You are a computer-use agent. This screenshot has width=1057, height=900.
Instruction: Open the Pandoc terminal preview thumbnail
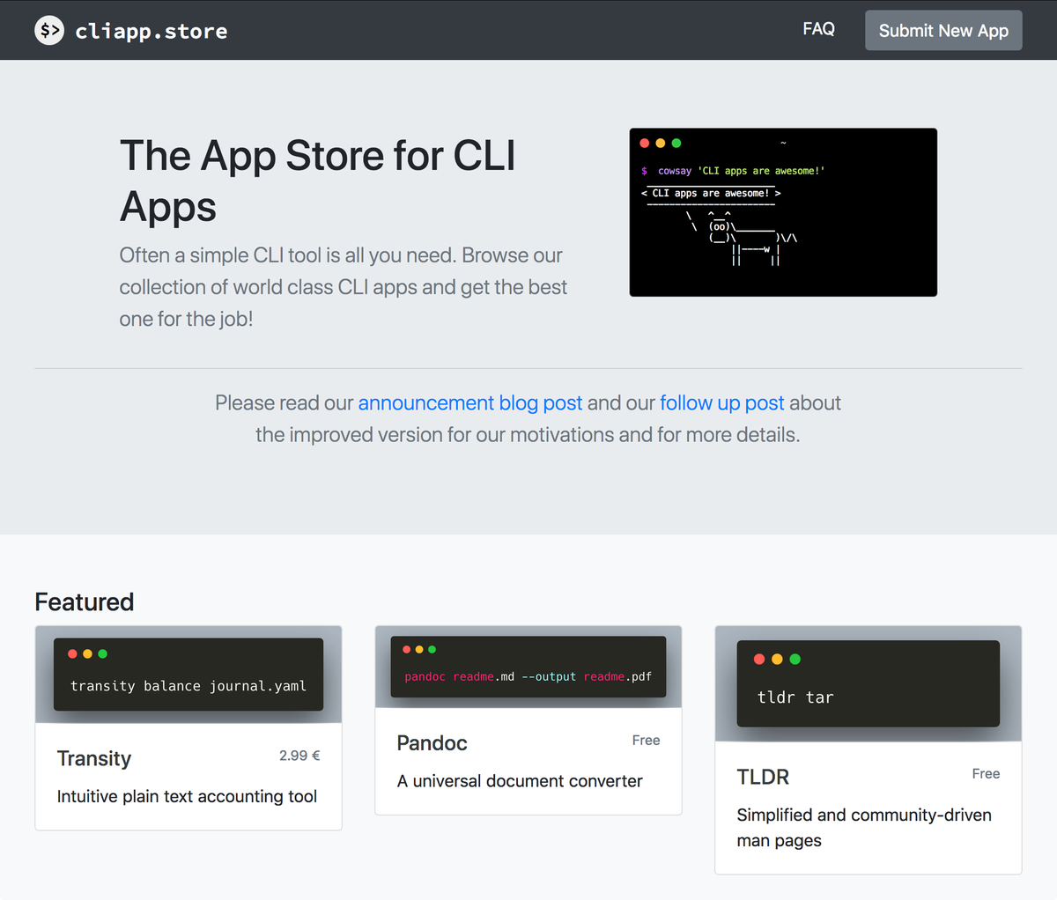click(x=528, y=667)
